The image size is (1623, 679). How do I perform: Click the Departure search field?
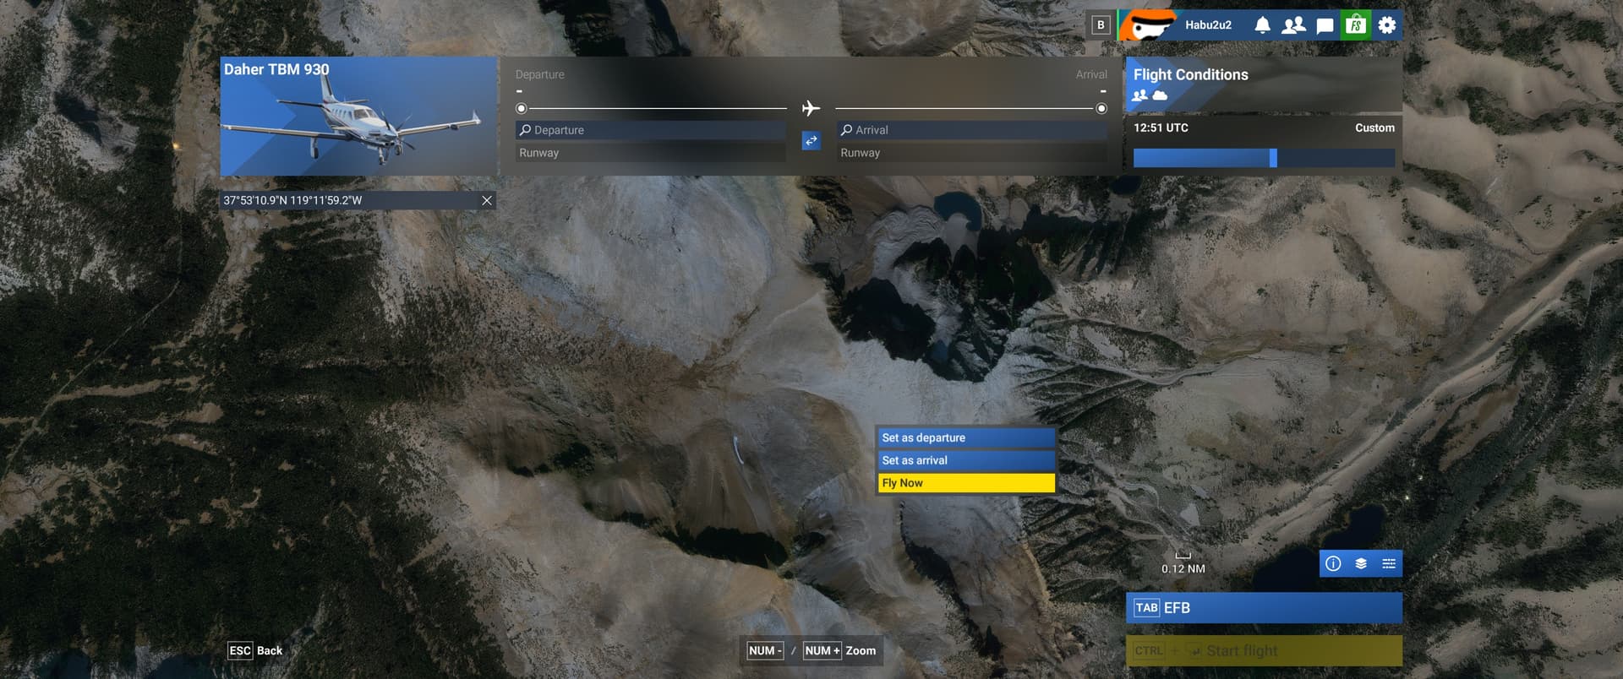pyautogui.click(x=651, y=130)
